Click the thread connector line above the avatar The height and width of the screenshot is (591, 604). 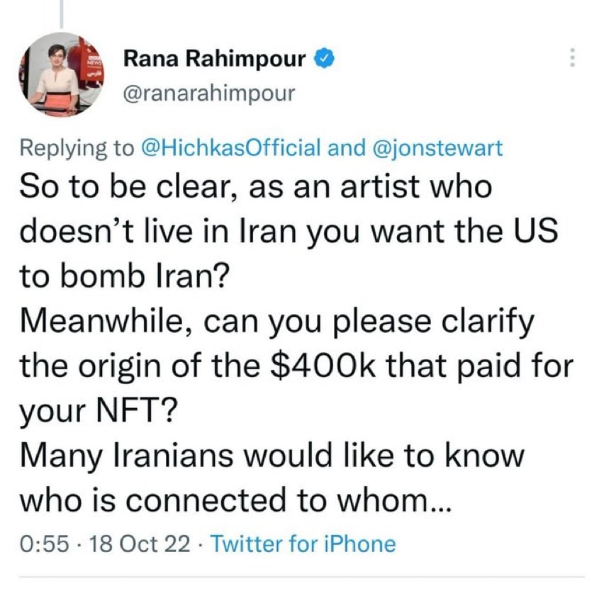61,14
